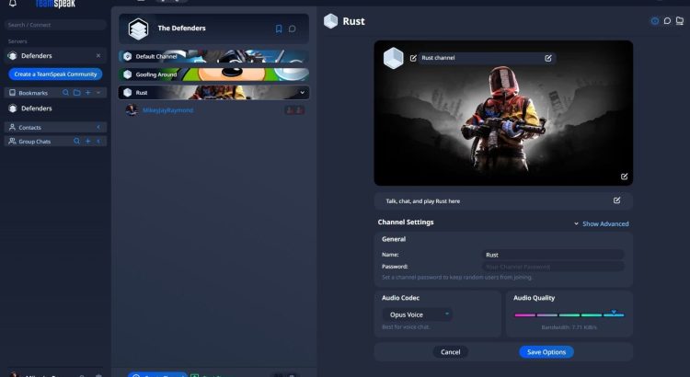690x377 pixels.
Task: Click the 'Rust channel' topic text
Action: pyautogui.click(x=438, y=58)
